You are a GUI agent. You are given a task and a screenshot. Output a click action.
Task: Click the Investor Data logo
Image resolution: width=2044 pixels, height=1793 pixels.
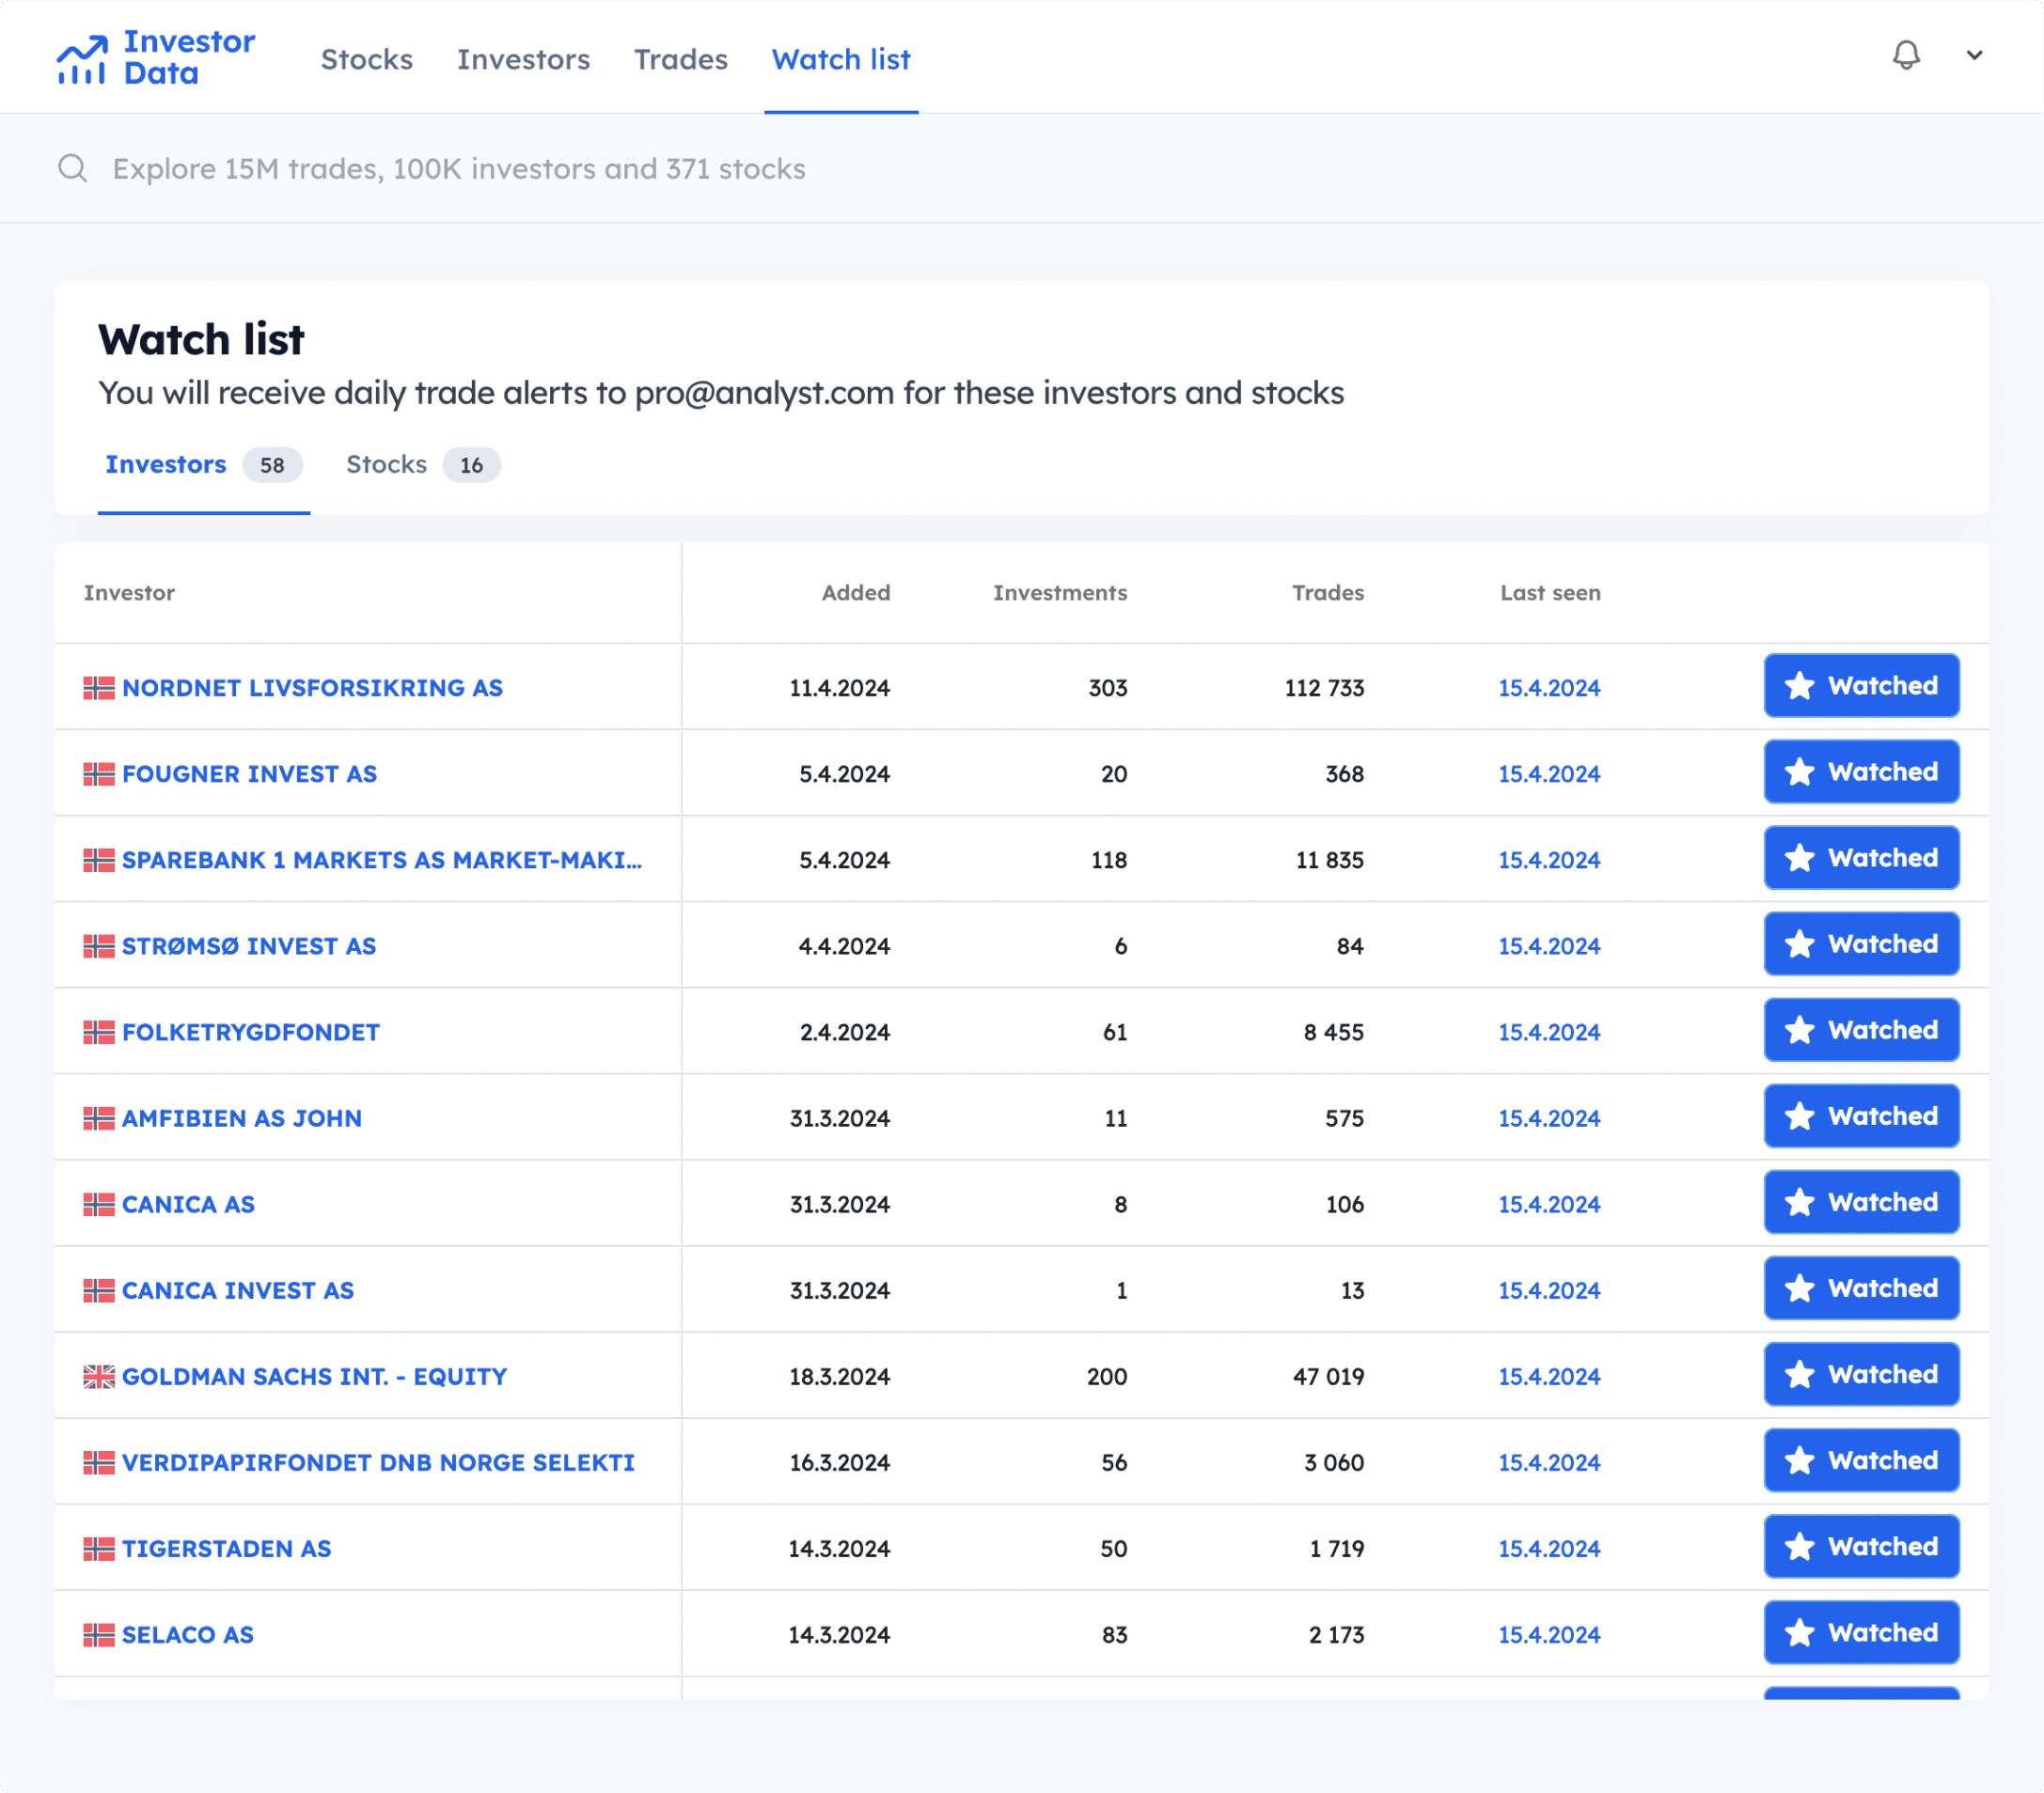tap(155, 58)
